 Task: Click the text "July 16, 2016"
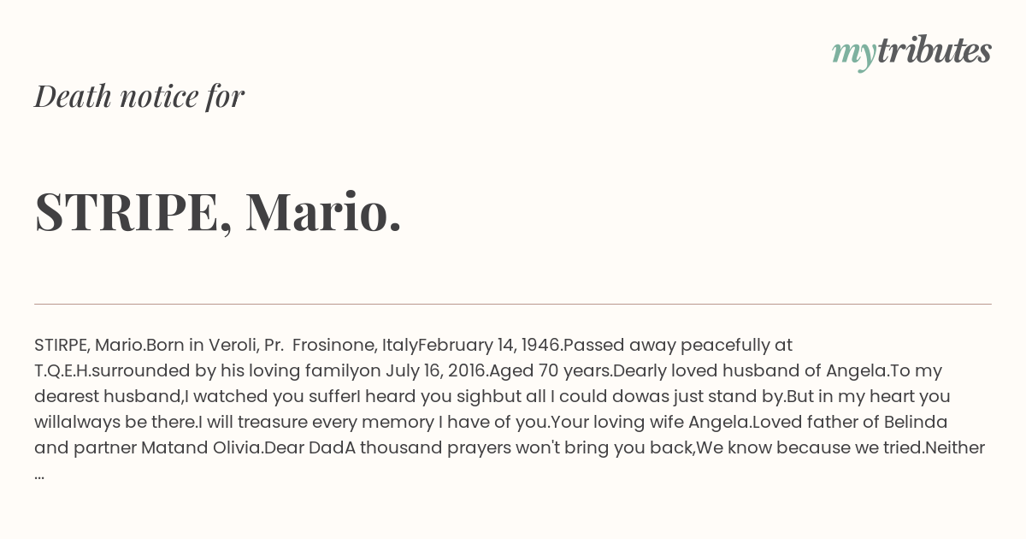[436, 370]
